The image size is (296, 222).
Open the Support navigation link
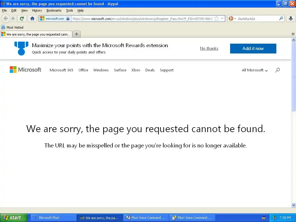point(166,70)
